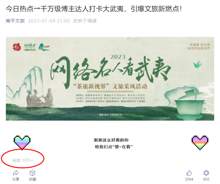The width and height of the screenshot is (220, 184).
Task: Click the 清新福建 logo in banner
Action: pyautogui.click(x=30, y=47)
